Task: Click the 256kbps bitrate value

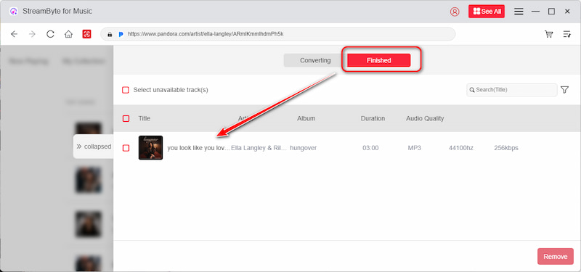Action: click(x=506, y=148)
